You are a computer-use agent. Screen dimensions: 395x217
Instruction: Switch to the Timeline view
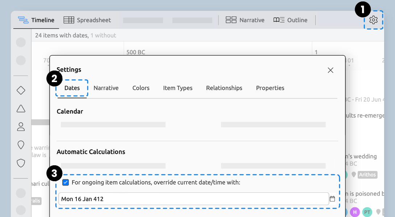[36, 20]
